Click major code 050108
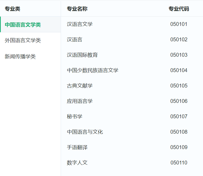Screen dimensions: 203x176 pyautogui.click(x=179, y=132)
